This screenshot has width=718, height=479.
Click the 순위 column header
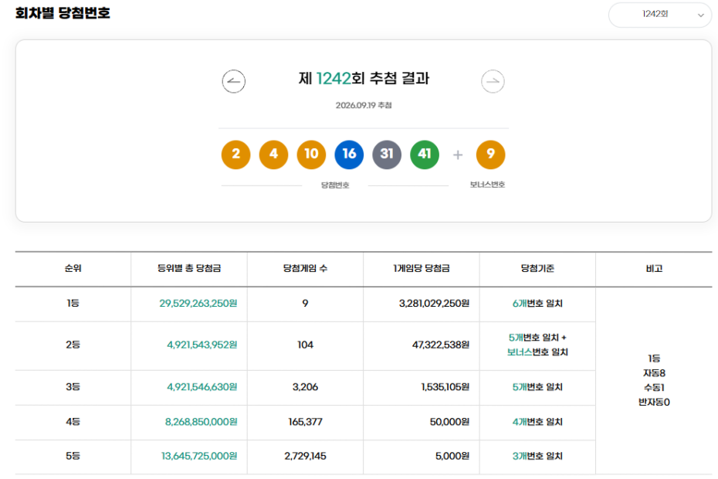click(73, 269)
